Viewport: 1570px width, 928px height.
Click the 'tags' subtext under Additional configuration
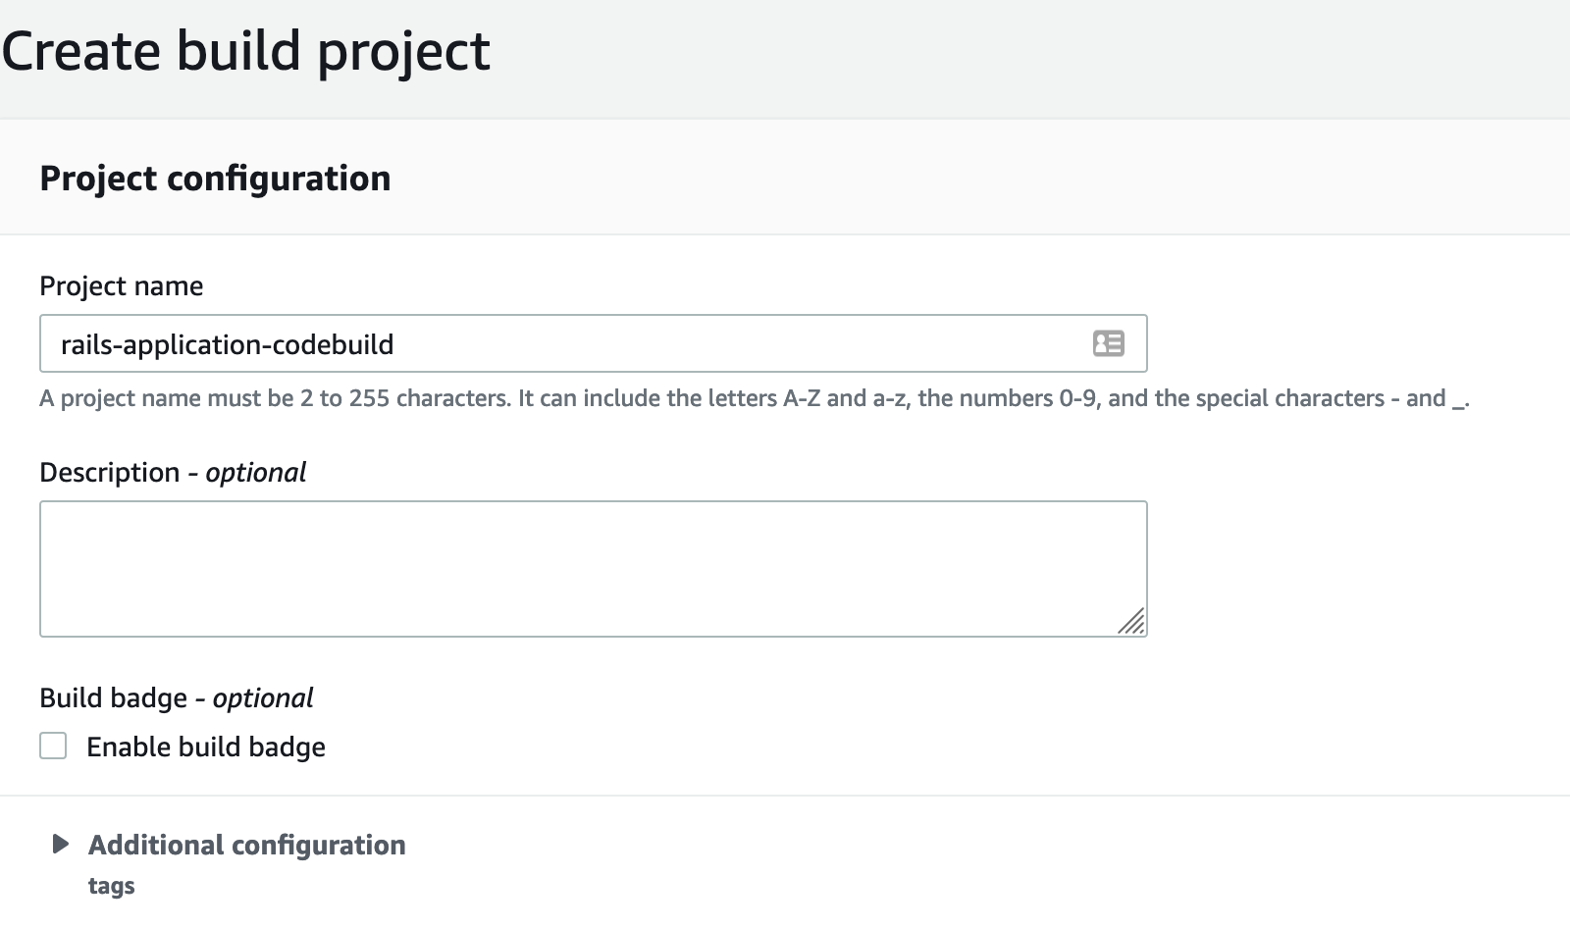tap(111, 886)
